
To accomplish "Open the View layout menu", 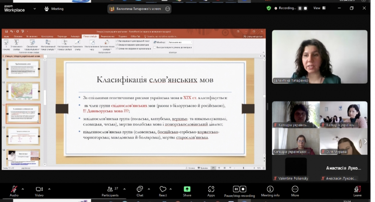I will [319, 8].
